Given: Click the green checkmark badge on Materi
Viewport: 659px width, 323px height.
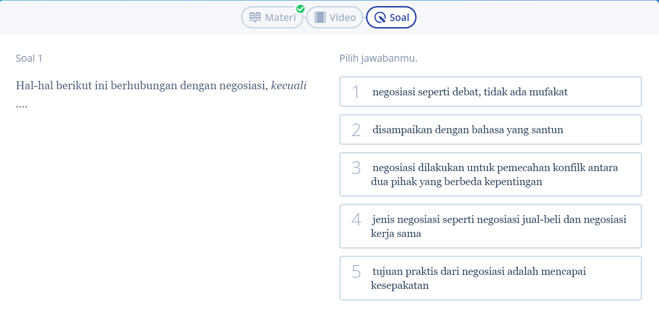Looking at the screenshot, I should (x=300, y=8).
